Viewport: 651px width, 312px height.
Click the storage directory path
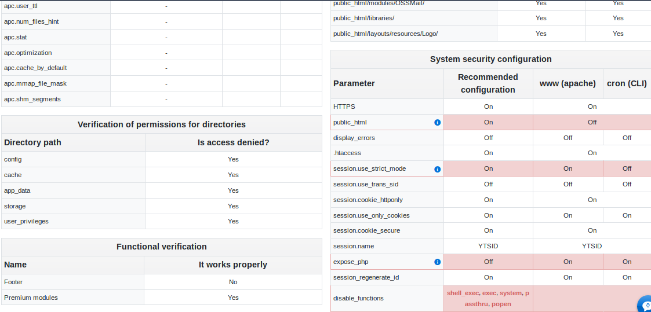point(15,206)
